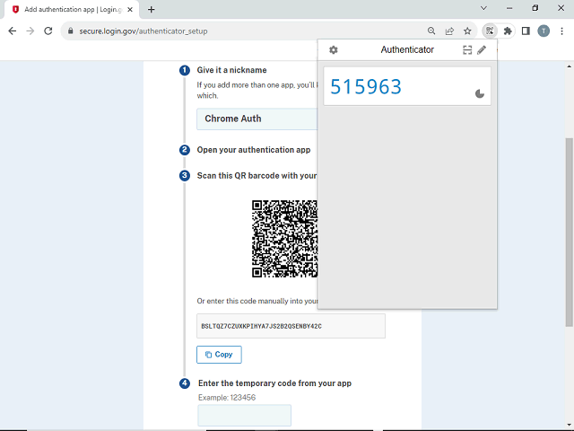Viewport: 574px width, 431px height.
Task: Minimize the Chrome window
Action: point(509,8)
